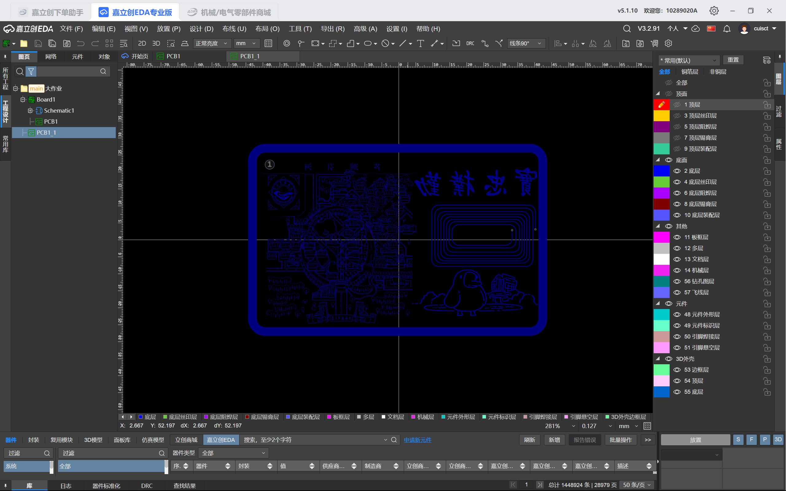
Task: Click the 重置 button in layer panel
Action: [x=733, y=60]
